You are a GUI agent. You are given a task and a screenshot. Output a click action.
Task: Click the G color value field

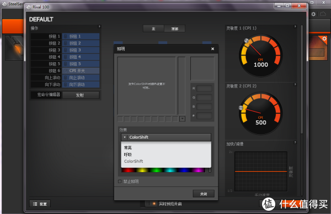coord(204,97)
